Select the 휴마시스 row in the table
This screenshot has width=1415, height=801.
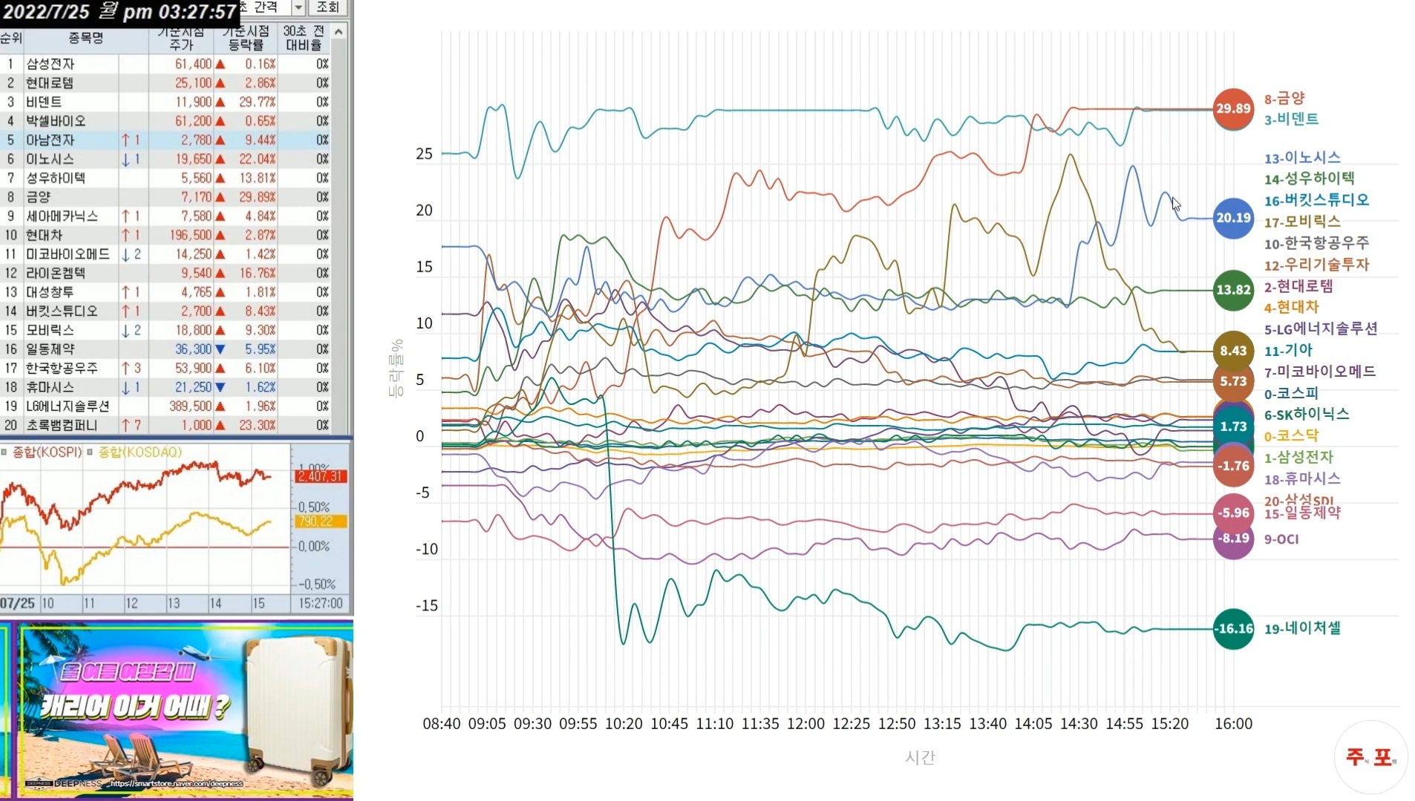pos(165,387)
